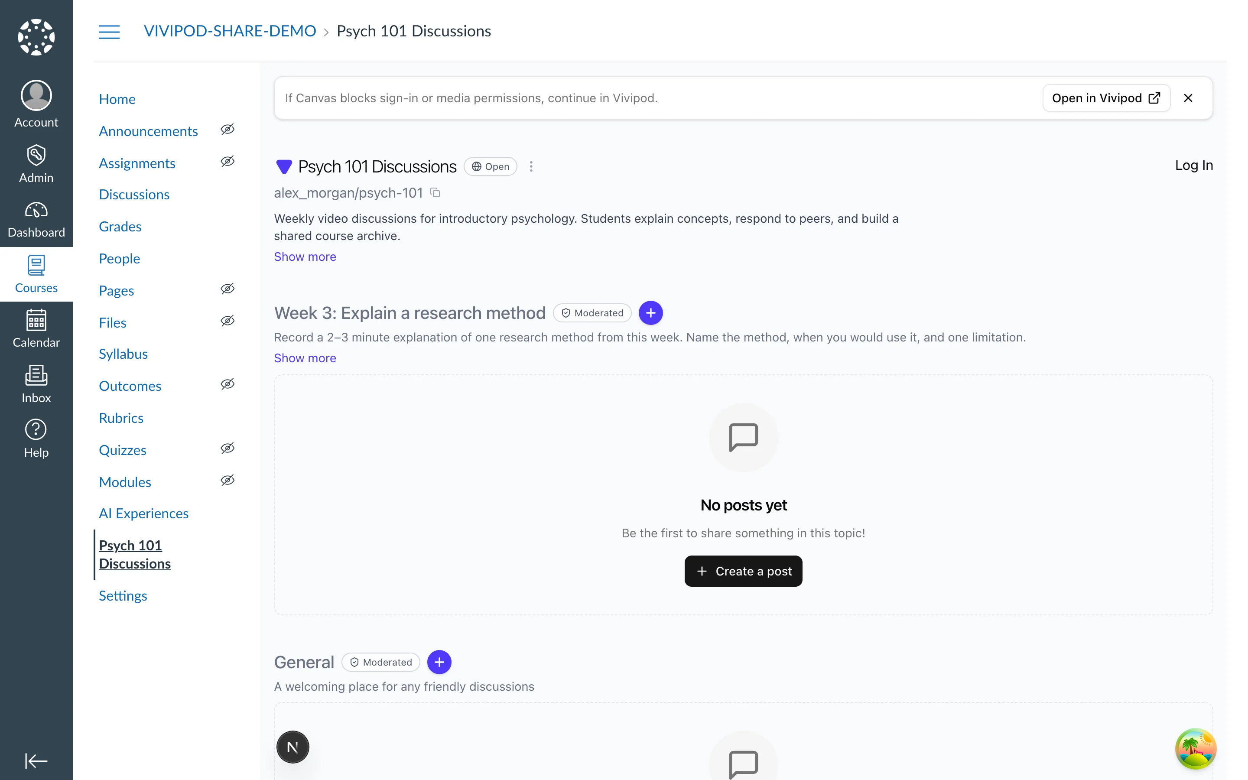This screenshot has height=780, width=1248.
Task: Open Modules in course navigation
Action: (125, 482)
